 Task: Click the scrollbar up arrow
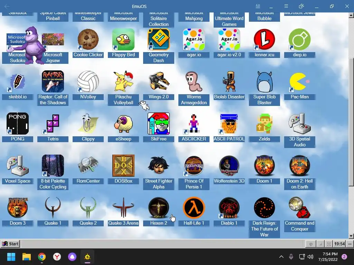point(351,15)
